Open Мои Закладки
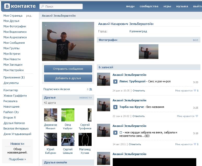This screenshot has height=166, width=202. (x=13, y=65)
